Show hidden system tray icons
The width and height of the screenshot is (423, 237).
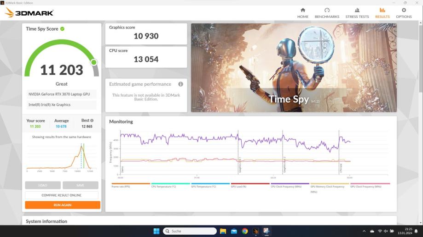364,231
